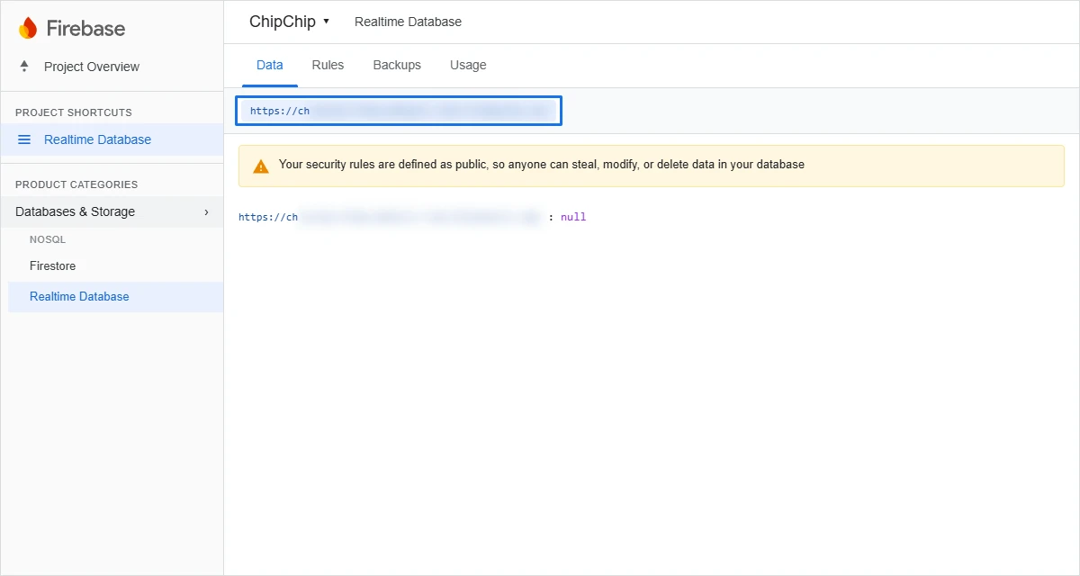Click the public security rules warning message
The height and width of the screenshot is (576, 1080).
point(542,165)
